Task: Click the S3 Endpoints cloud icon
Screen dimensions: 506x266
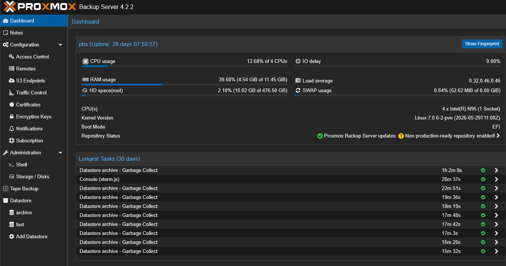Action: tap(12, 81)
